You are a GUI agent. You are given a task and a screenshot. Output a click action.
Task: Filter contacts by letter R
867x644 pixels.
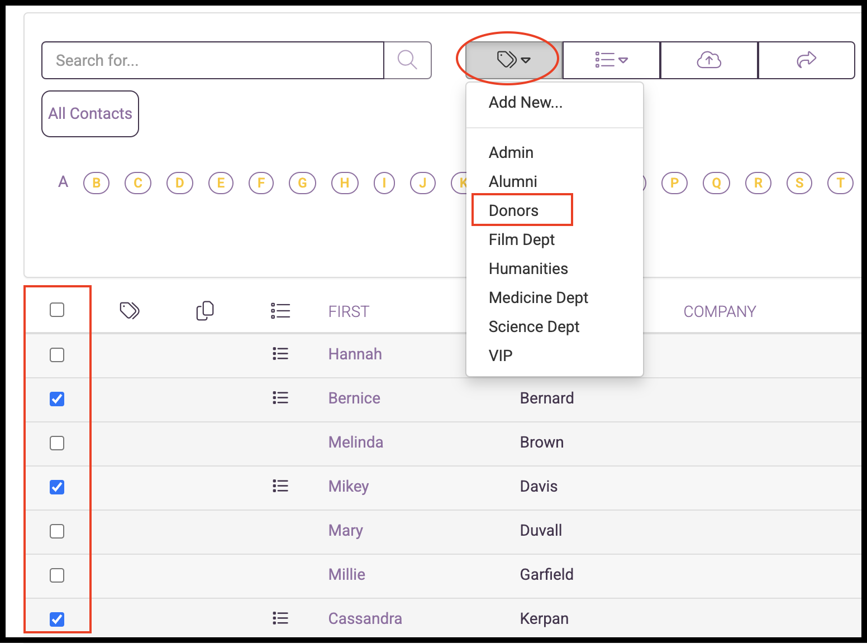[x=758, y=183]
